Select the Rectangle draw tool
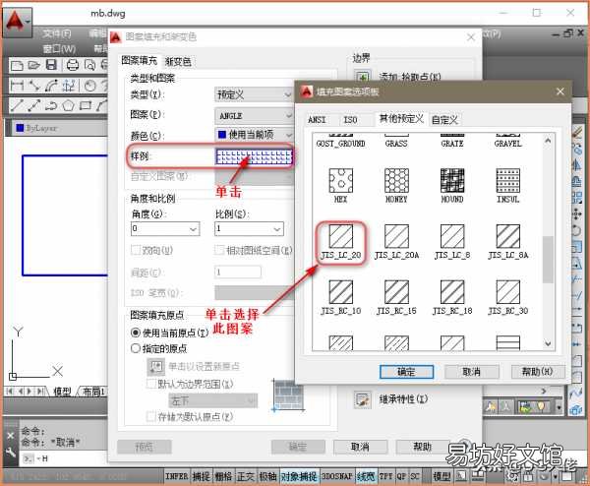This screenshot has height=486, width=590. click(86, 105)
